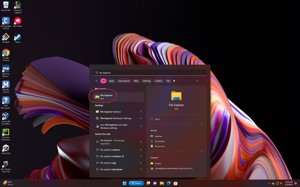Viewport: 300px width, 187px height.
Task: Open weather widget showing 24°F Sunny
Action: point(8,183)
